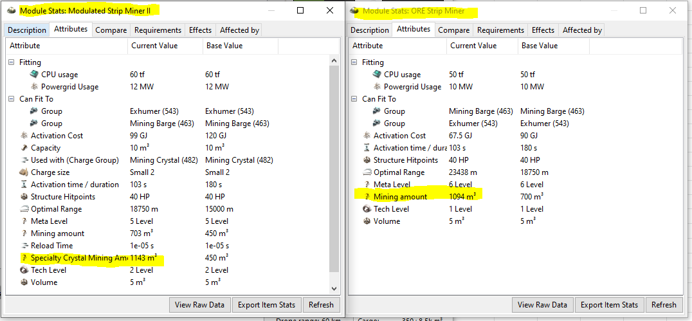Click Optimal Range icon in Modulated Strip Miner II window
The height and width of the screenshot is (321, 692).
[23, 209]
